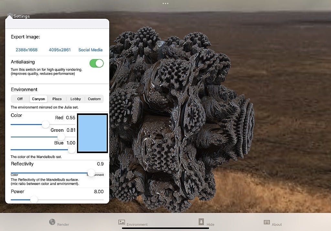Click the Red color slider thumb

tap(46, 124)
